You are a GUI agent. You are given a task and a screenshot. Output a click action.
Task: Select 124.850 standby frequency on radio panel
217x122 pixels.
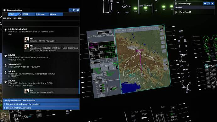213,70
